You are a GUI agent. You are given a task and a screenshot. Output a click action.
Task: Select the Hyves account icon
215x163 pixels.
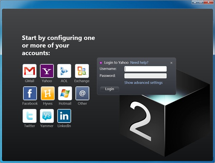[48, 94]
